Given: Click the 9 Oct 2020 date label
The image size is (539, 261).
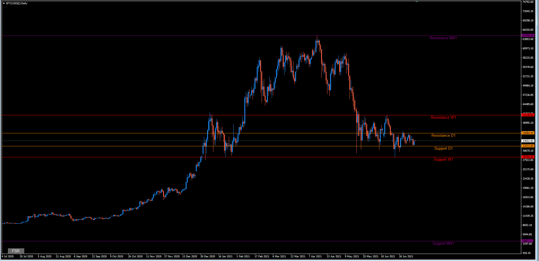Looking at the screenshot, I should tap(117, 256).
